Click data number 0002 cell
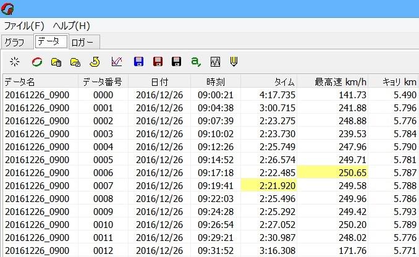The width and height of the screenshot is (419, 257). pos(103,120)
